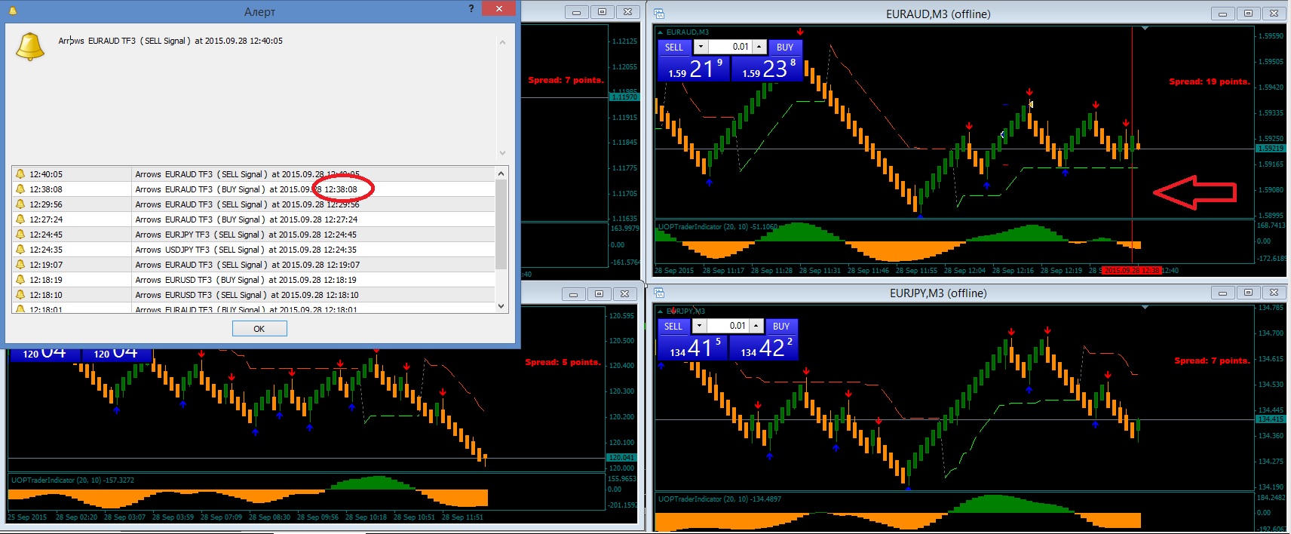Click the red 2015.09.28 12:38 time marker on the EURAUD axis
This screenshot has width=1291, height=534.
(1131, 270)
